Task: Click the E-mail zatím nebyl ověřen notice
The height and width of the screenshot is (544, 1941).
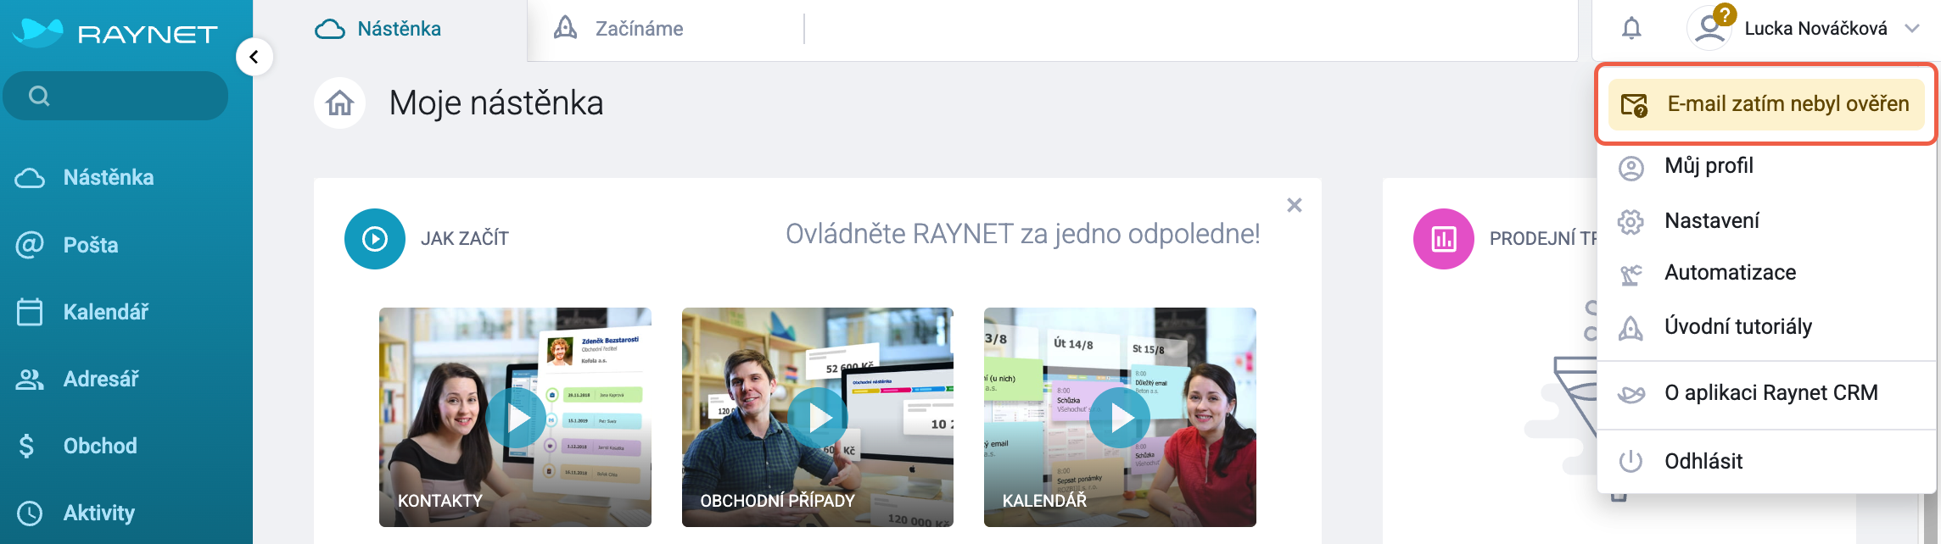Action: (1766, 104)
